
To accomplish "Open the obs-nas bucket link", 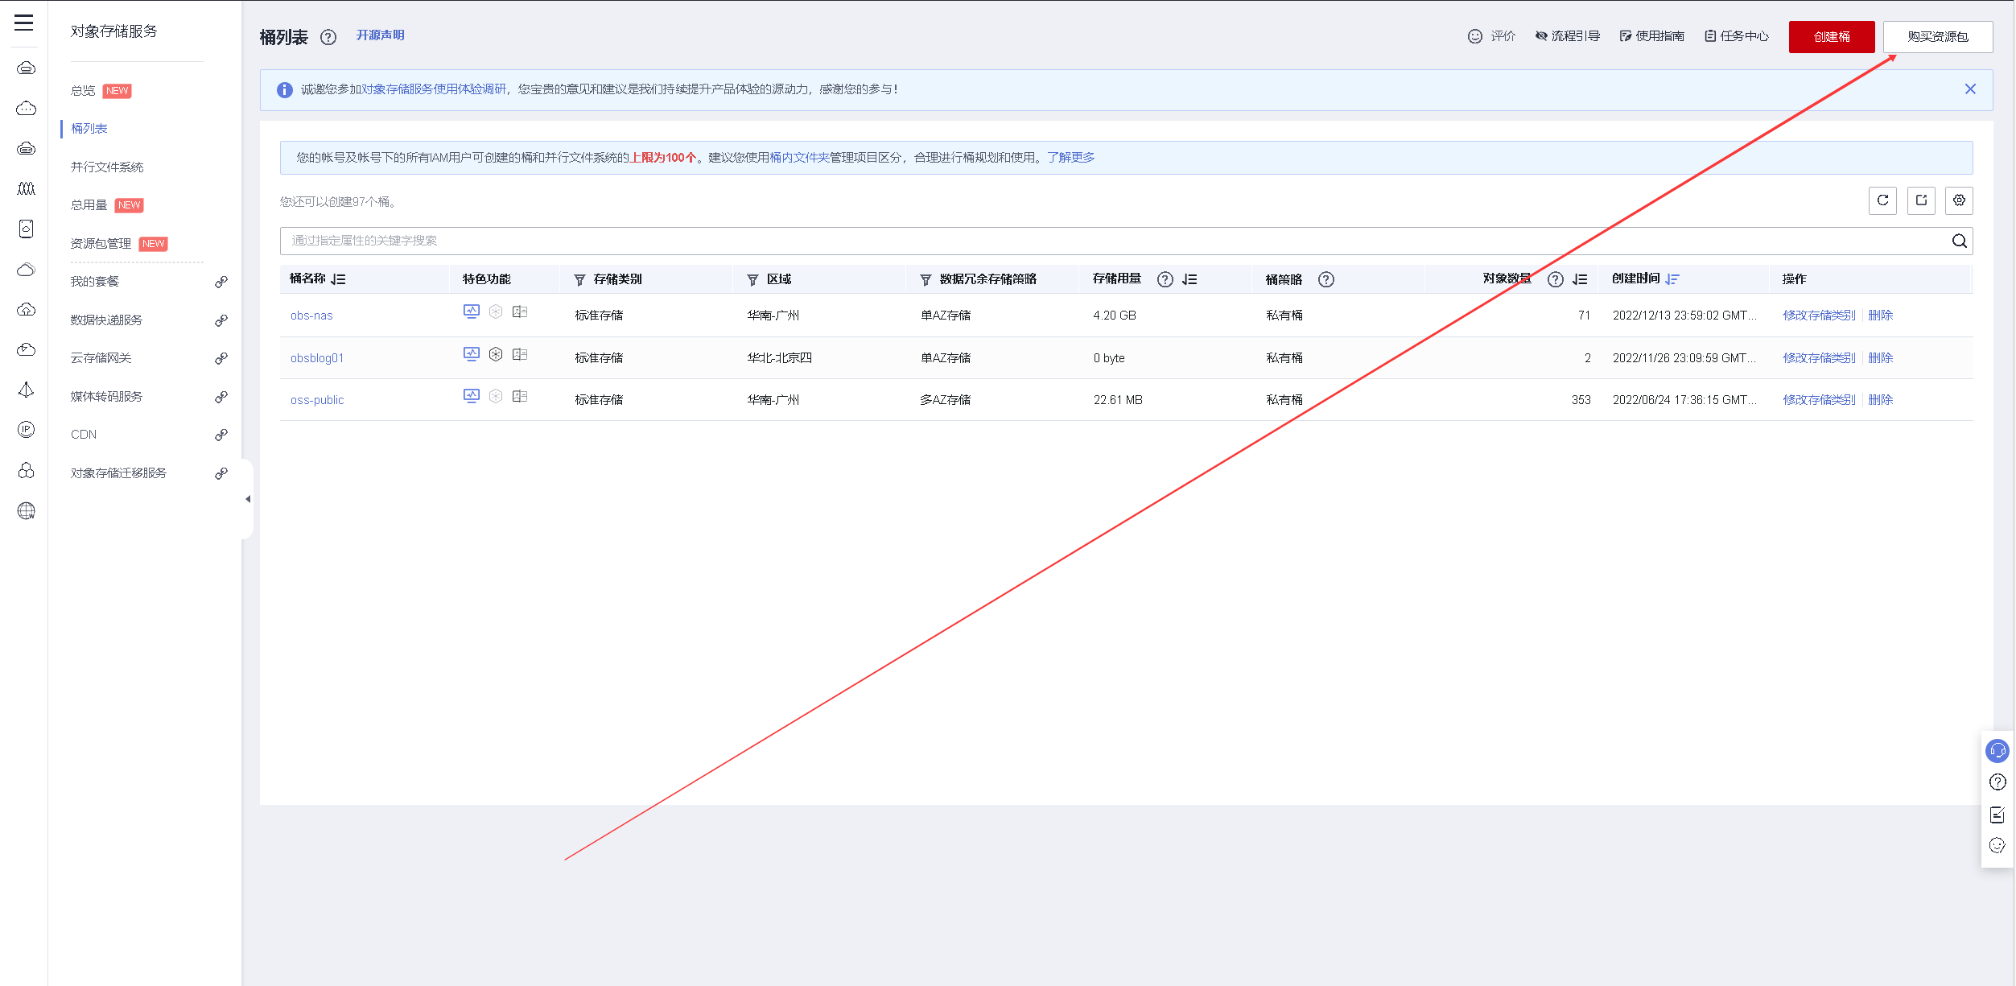I will coord(311,316).
